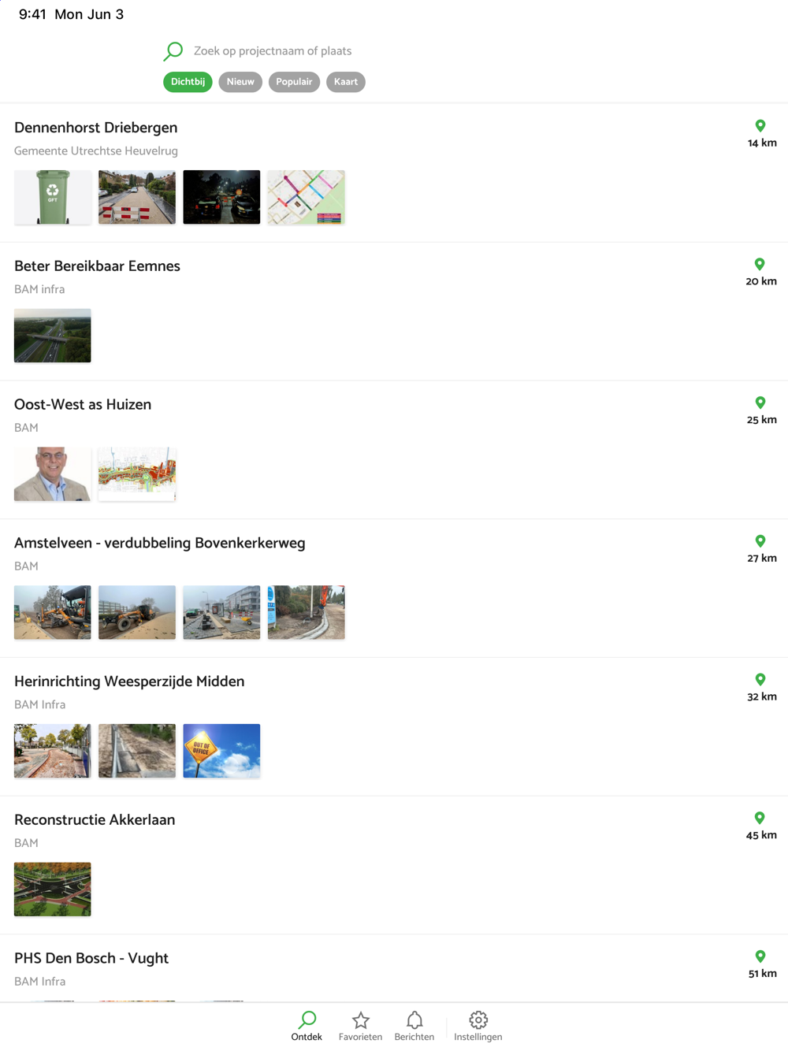Tap location pin for Dennenhorst Driebergen
788x1051 pixels.
[x=760, y=126]
